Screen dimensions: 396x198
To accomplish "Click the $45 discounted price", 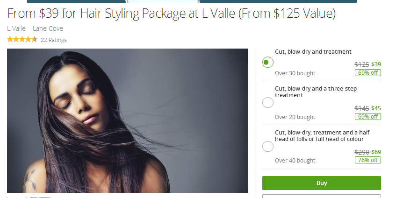I will tap(376, 108).
